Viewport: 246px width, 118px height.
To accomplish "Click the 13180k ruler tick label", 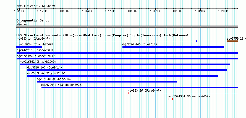I will click(x=178, y=11).
